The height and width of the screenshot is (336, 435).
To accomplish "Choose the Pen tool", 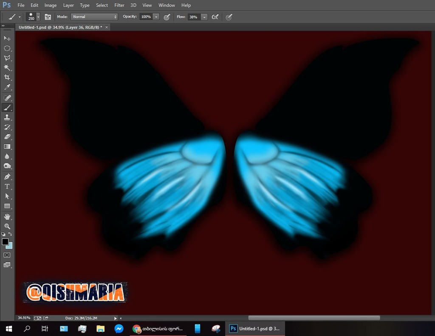I will tap(7, 176).
